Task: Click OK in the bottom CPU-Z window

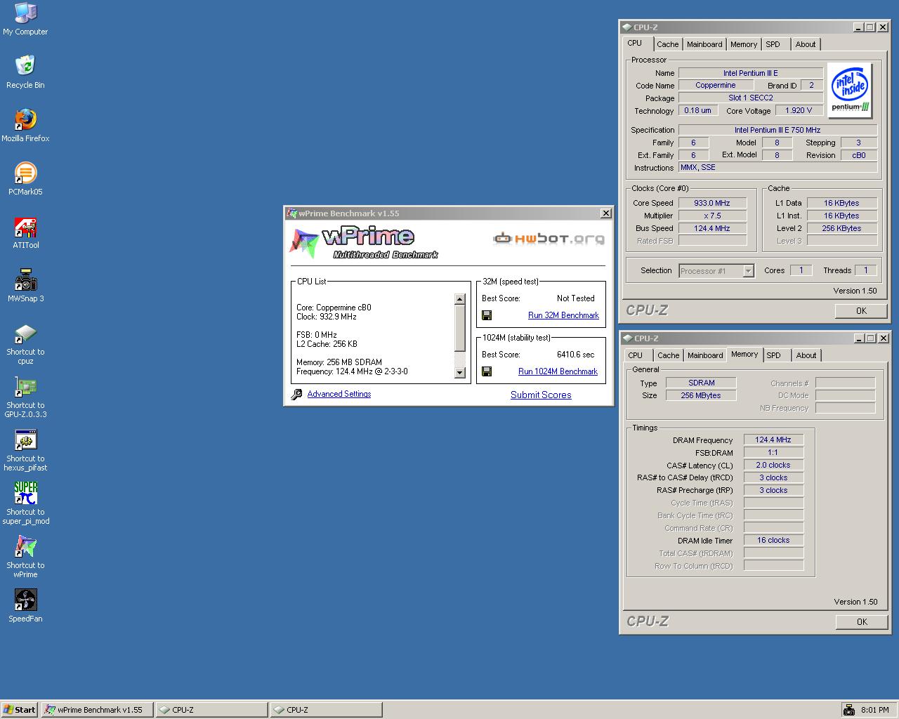Action: [862, 622]
